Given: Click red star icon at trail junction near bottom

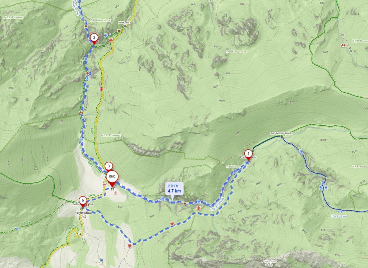Looking at the screenshot, I should [x=129, y=246].
